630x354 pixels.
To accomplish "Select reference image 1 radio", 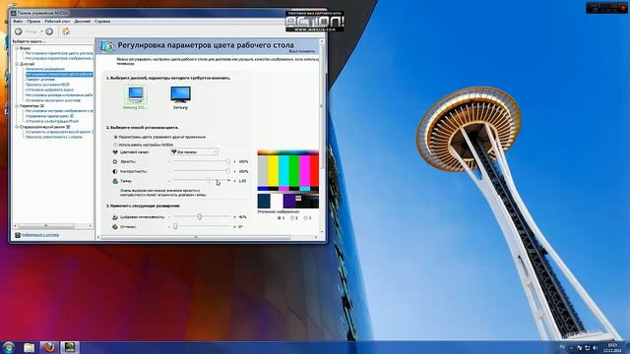I will [280, 218].
